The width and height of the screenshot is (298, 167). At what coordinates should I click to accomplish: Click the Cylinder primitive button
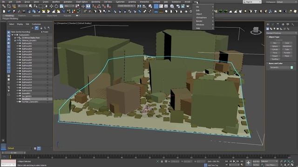tap(275, 50)
